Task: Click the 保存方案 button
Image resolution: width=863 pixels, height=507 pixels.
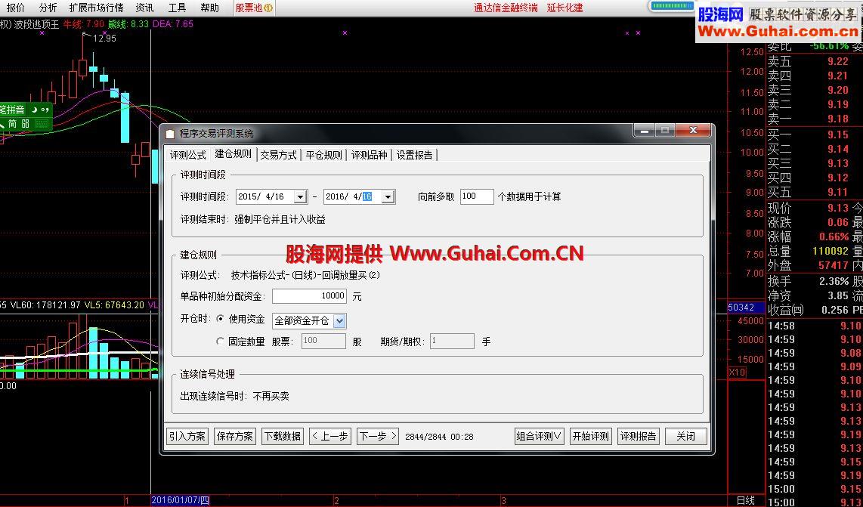Action: pyautogui.click(x=235, y=437)
